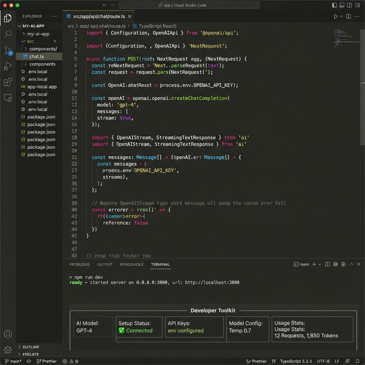The image size is (365, 365).
Task: Open Run and Debug view
Action: (x=8, y=66)
